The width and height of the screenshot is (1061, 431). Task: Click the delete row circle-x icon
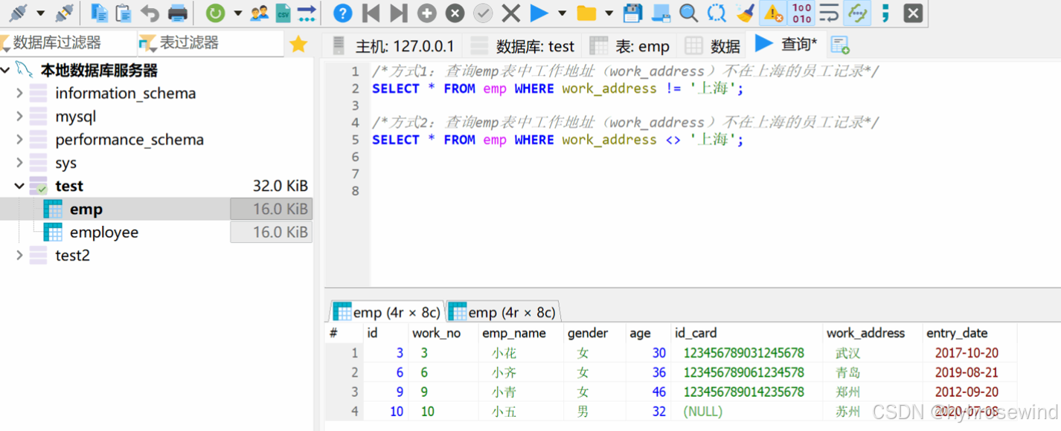click(455, 13)
